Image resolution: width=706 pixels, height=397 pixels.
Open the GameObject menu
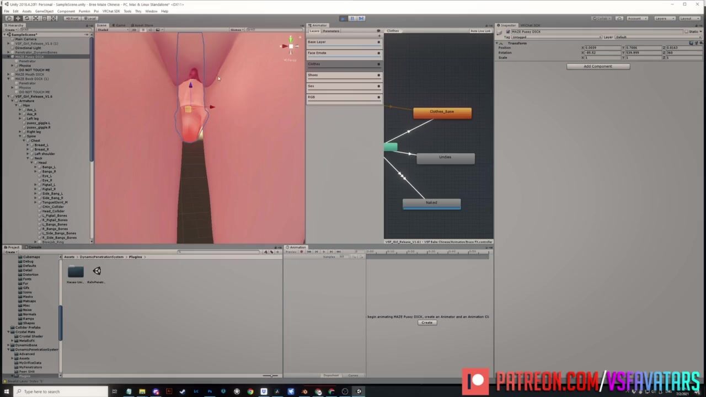click(x=44, y=11)
